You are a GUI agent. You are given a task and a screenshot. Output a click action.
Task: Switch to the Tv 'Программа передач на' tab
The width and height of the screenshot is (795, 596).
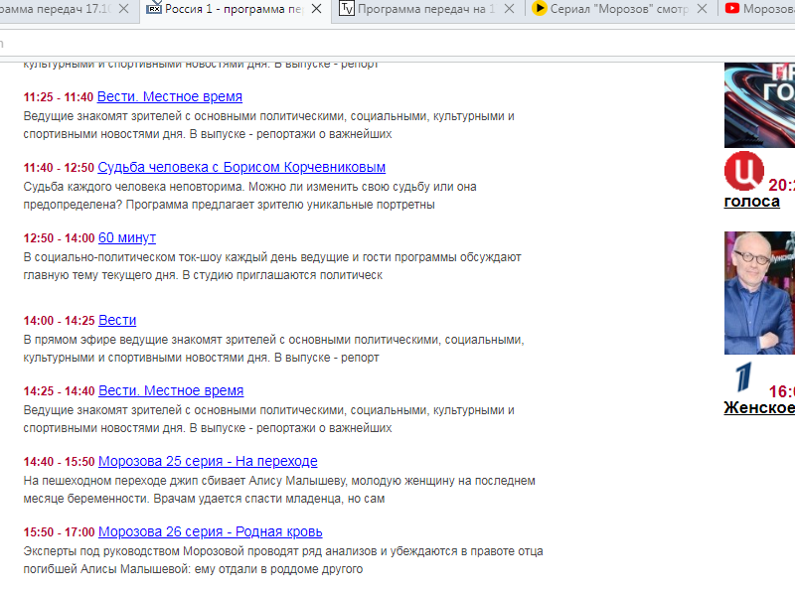[427, 9]
